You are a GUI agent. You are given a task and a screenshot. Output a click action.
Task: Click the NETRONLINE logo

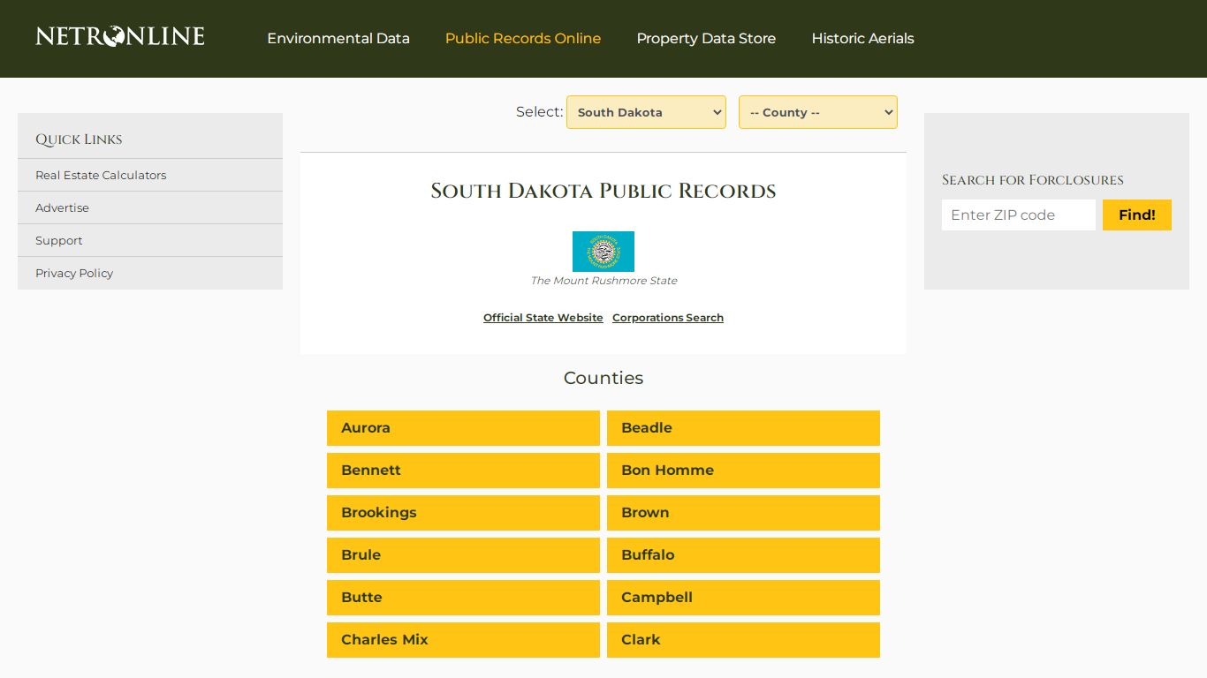(x=120, y=36)
